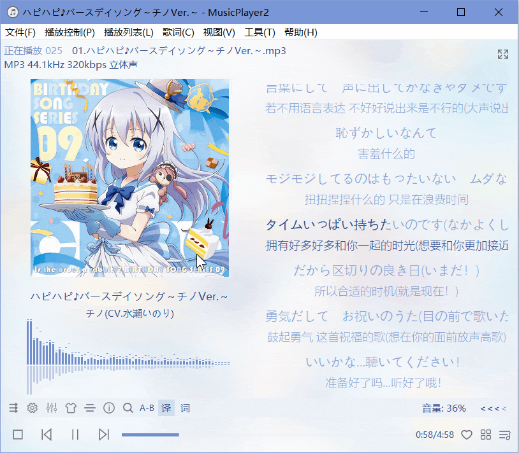Click the skin/theme shirt icon
Image resolution: width=519 pixels, height=453 pixels.
pyautogui.click(x=71, y=408)
